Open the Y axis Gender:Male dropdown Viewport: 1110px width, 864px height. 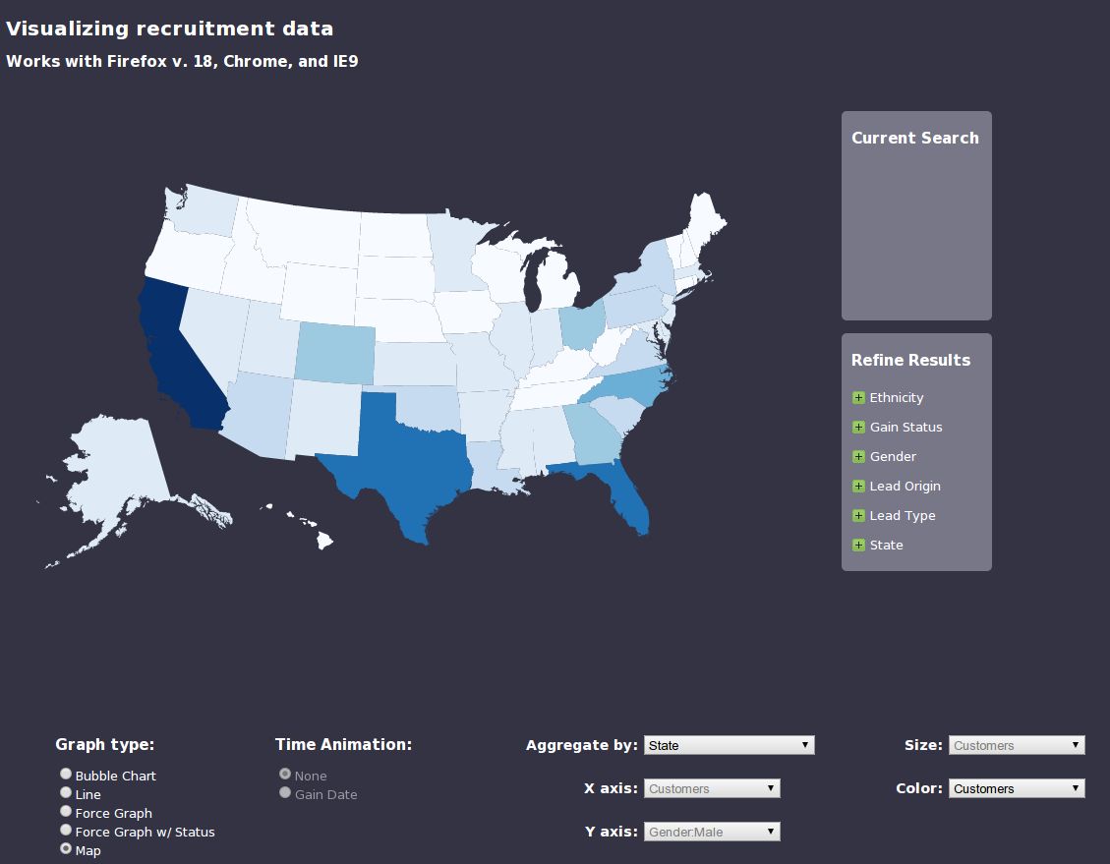coord(712,832)
